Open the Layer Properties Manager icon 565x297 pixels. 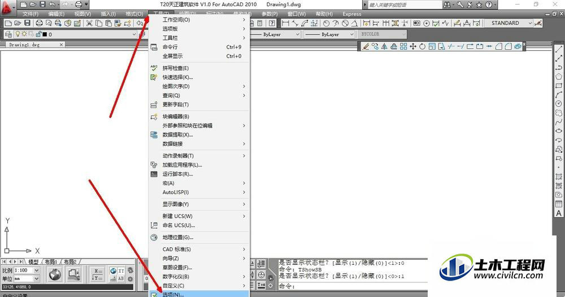click(x=8, y=34)
